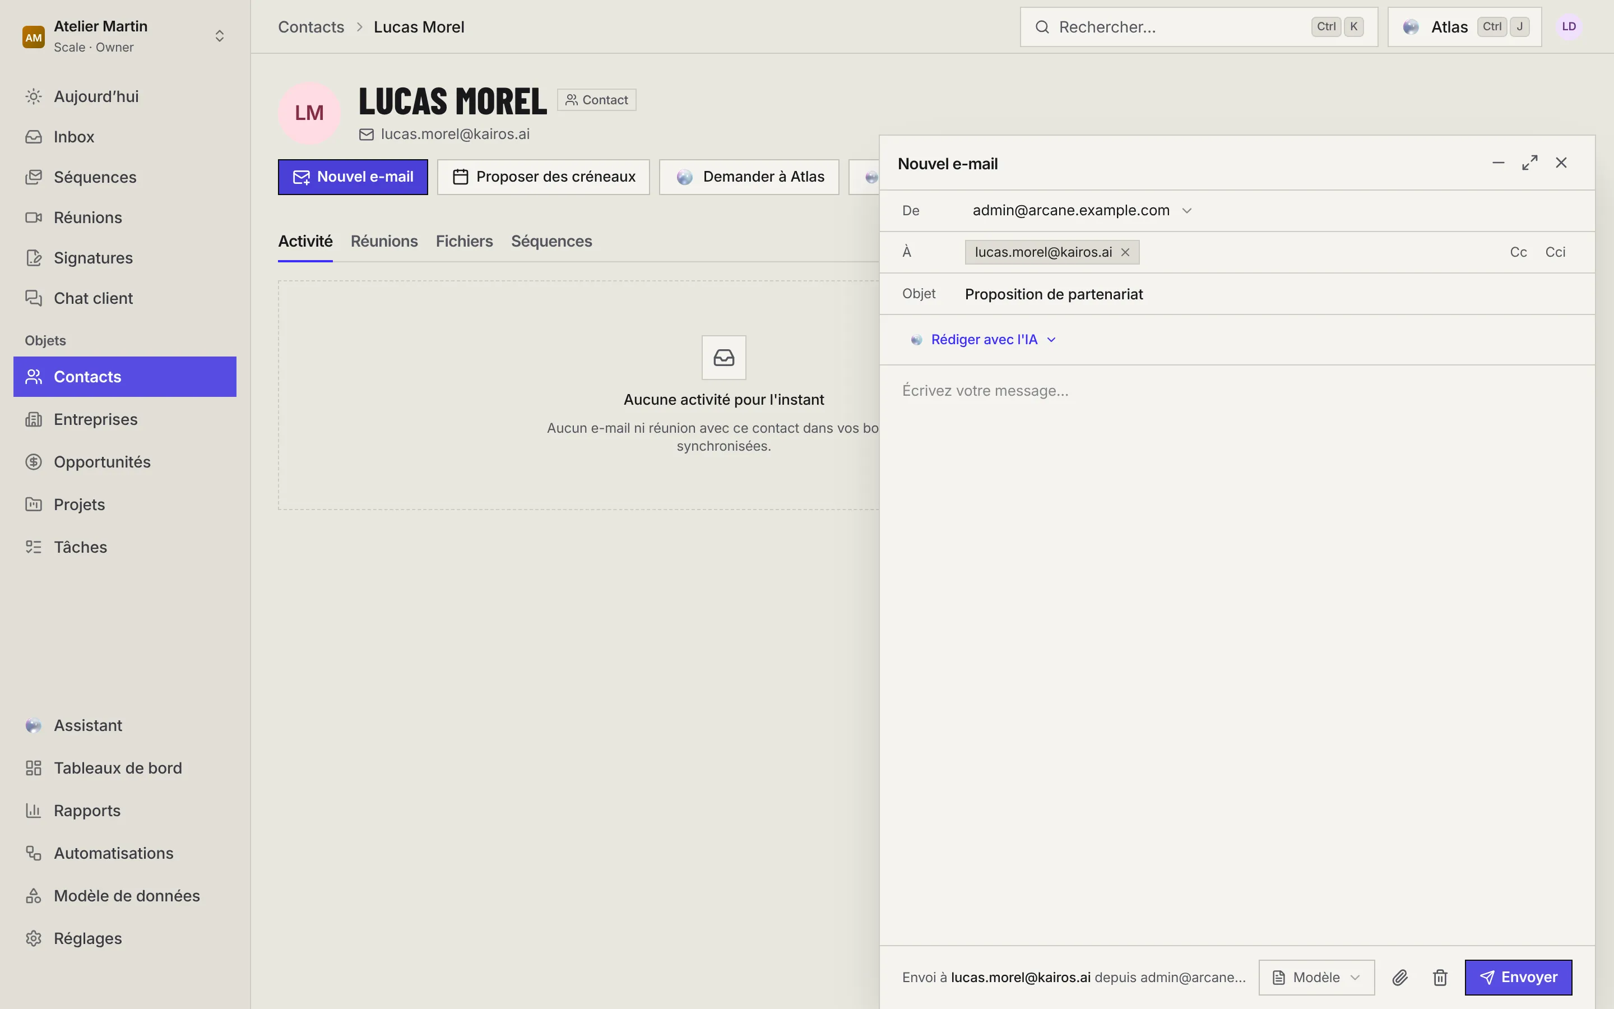The width and height of the screenshot is (1614, 1009).
Task: Open Aujourd'hui in the sidebar
Action: click(x=125, y=96)
